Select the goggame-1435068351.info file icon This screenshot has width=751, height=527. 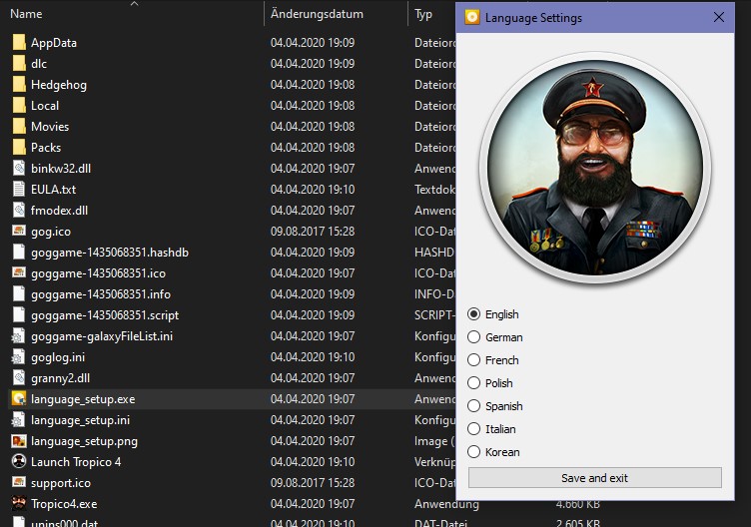coord(19,293)
